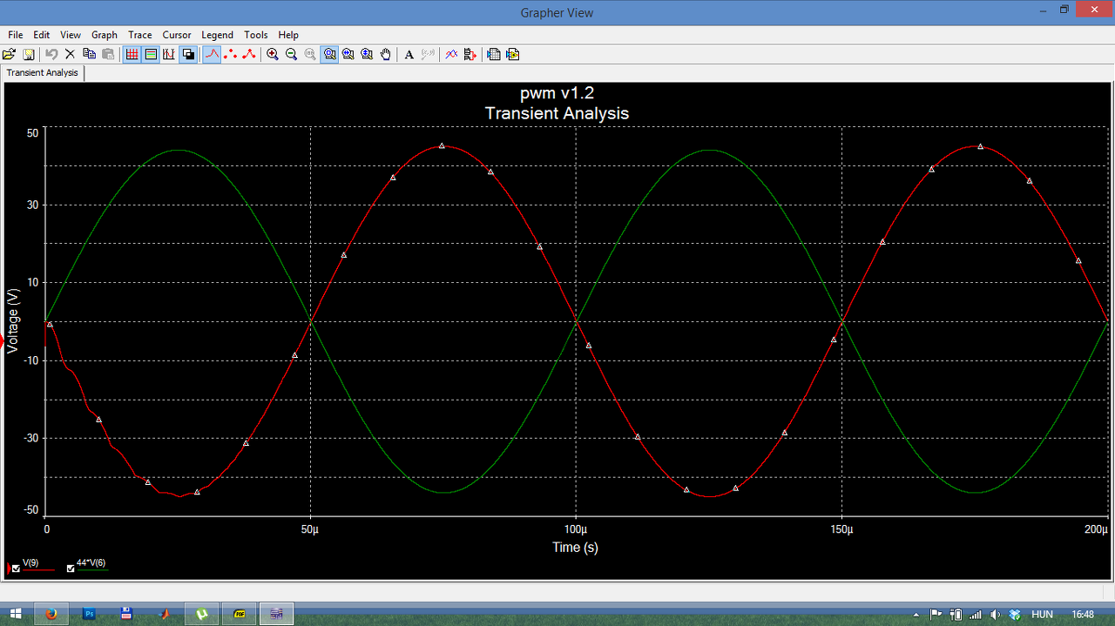1115x626 pixels.
Task: Select the Transient Analysis tab
Action: click(x=43, y=73)
